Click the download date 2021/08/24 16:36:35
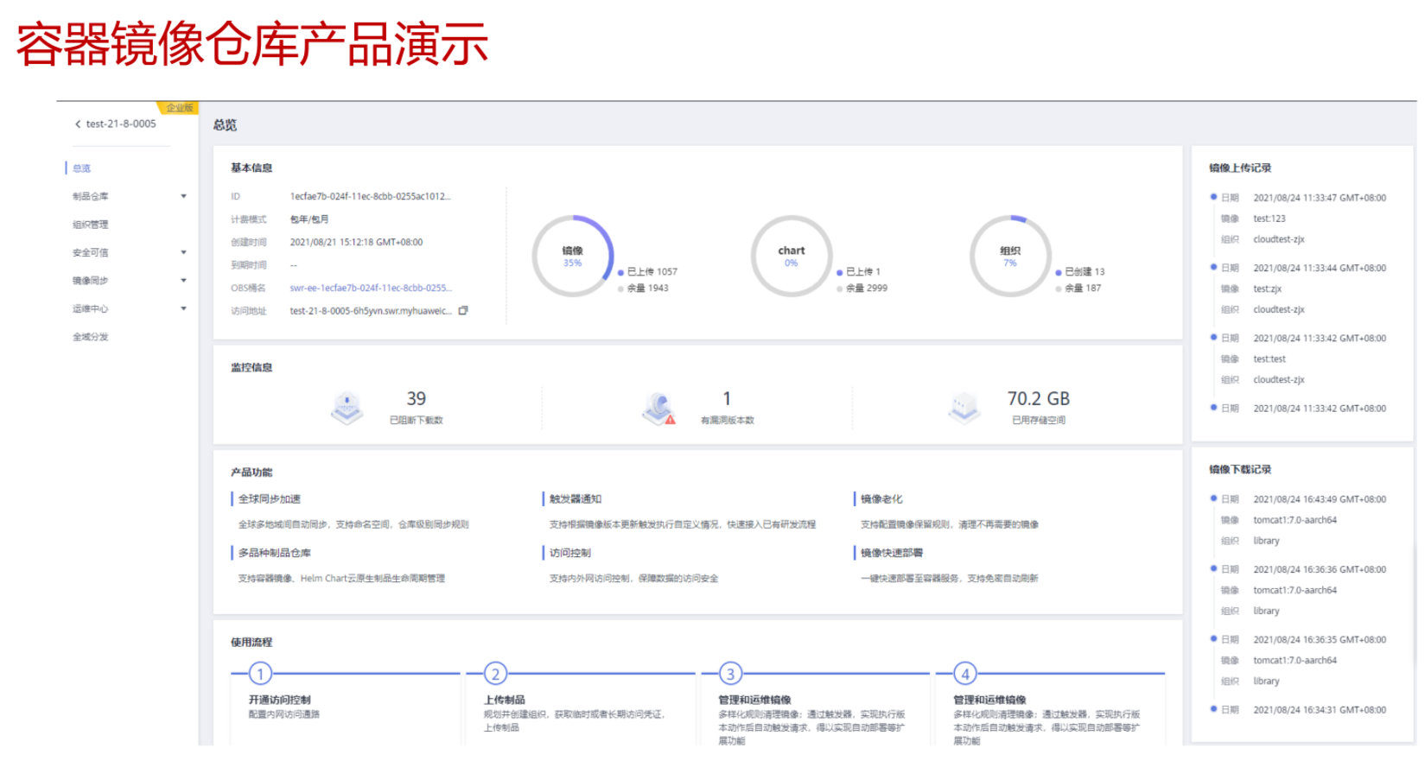 pyautogui.click(x=1320, y=640)
